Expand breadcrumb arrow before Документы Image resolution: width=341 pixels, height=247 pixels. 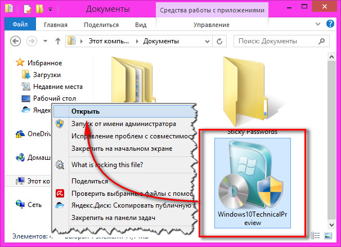(x=137, y=41)
